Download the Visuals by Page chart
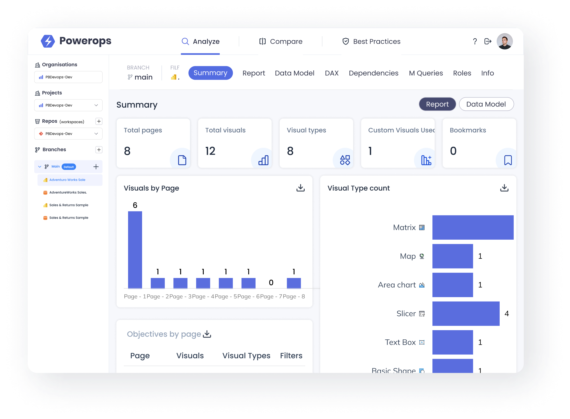The height and width of the screenshot is (419, 570). click(x=300, y=188)
